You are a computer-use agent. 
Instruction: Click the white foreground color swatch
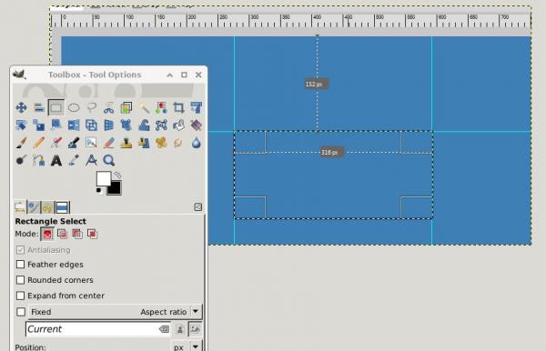[104, 179]
